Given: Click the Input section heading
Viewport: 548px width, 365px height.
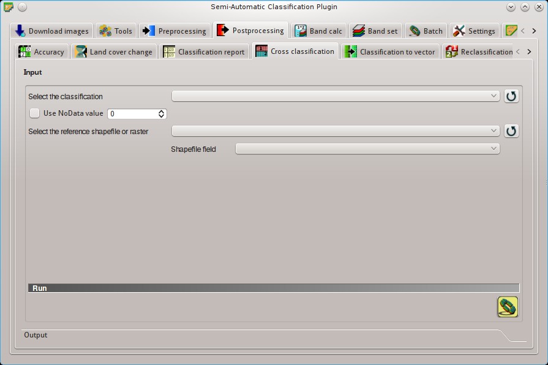Looking at the screenshot, I should tap(32, 72).
